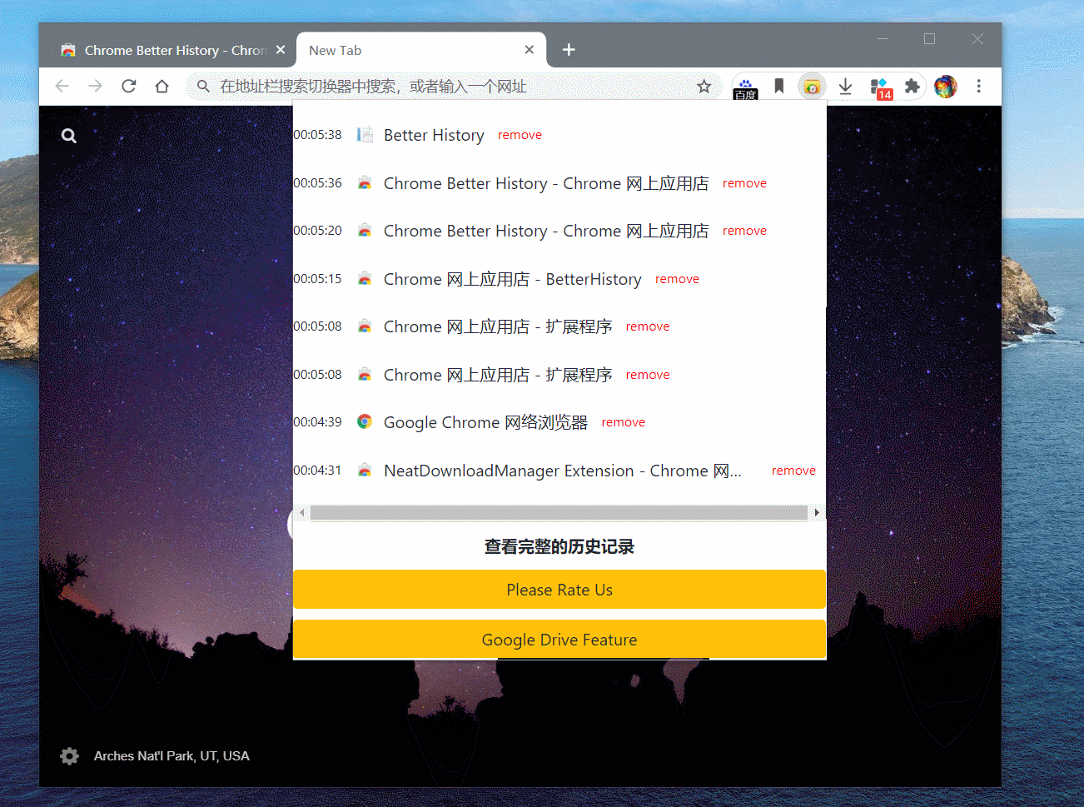Click the scrollbar's right arrow

[x=817, y=512]
